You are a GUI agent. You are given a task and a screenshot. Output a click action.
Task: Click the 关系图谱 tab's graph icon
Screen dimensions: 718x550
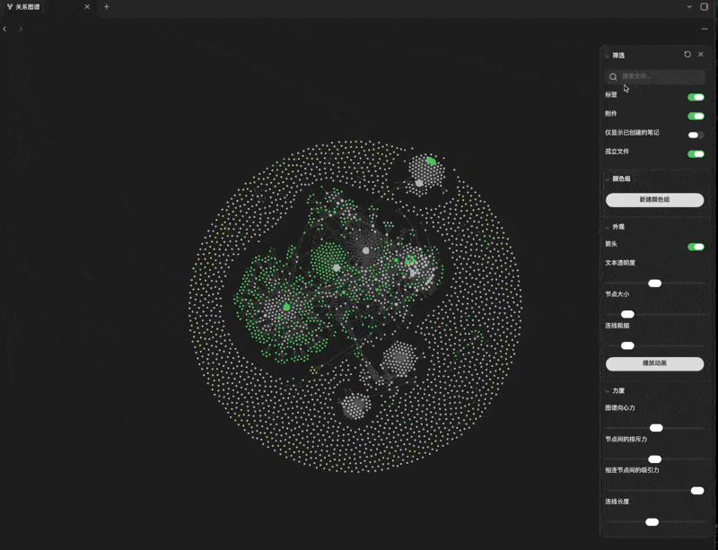tap(10, 7)
